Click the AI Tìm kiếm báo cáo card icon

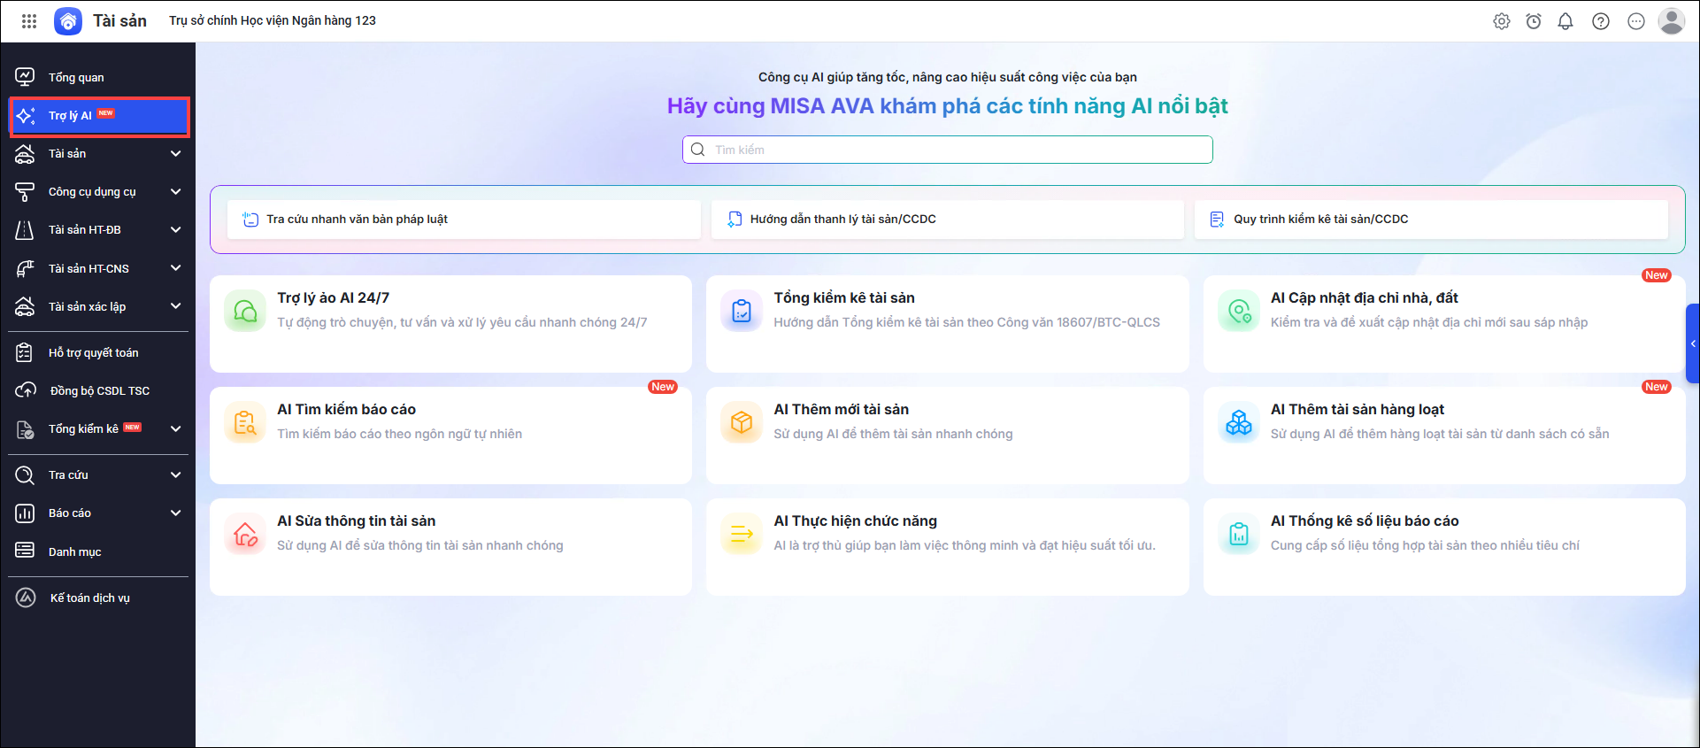(x=245, y=422)
